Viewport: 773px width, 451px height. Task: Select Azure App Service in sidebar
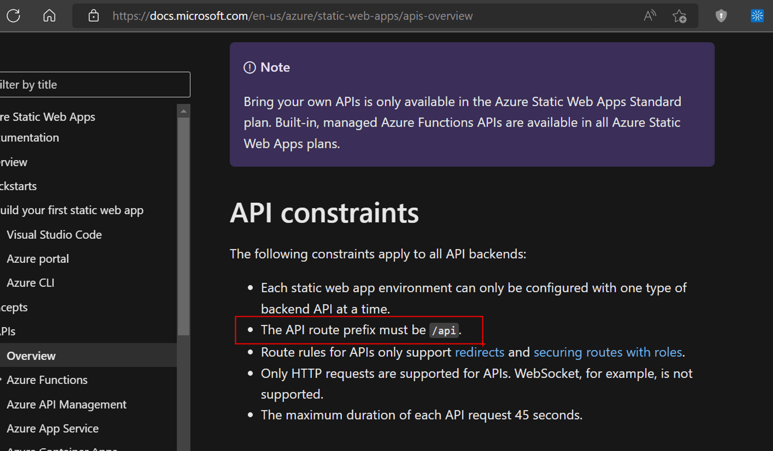(x=52, y=429)
